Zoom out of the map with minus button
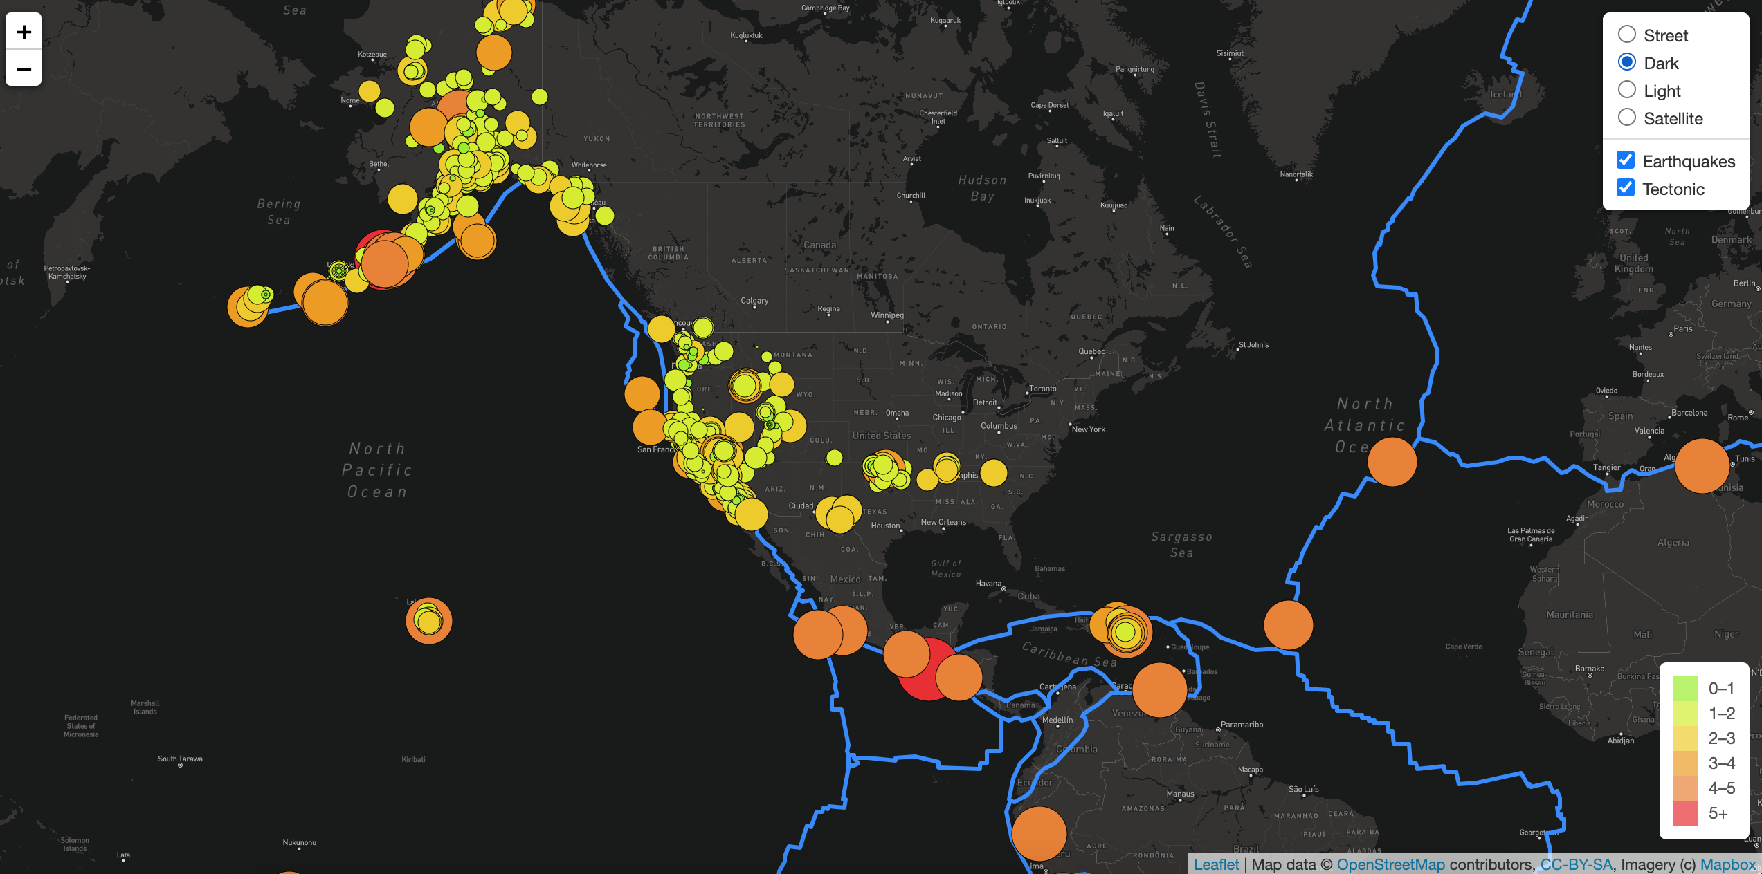 [24, 68]
